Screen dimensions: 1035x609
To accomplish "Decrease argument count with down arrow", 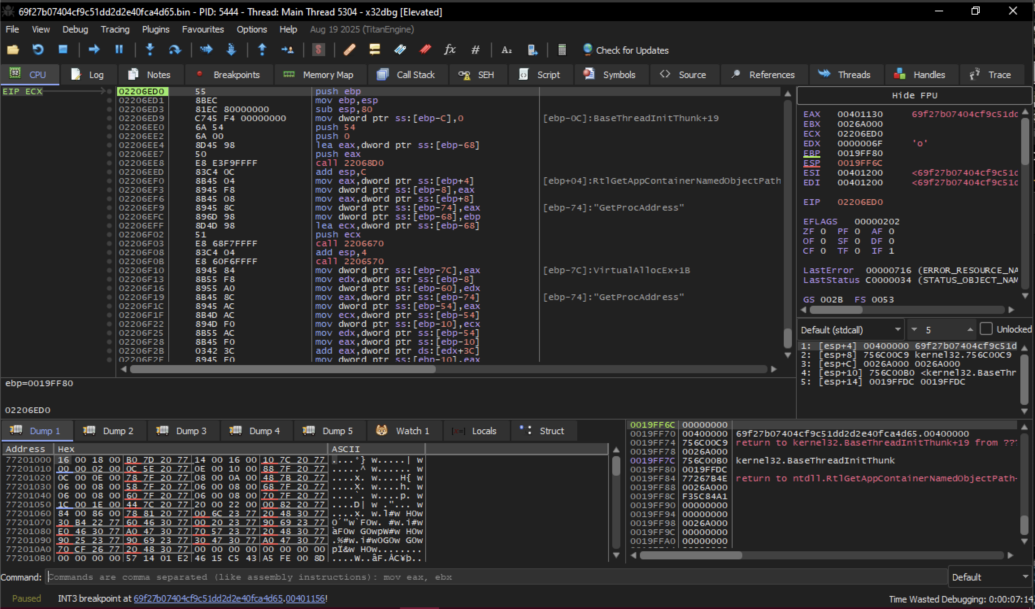I will coord(914,329).
